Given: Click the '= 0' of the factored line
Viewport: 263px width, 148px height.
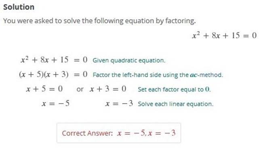Looking at the screenshot, I should pos(81,74).
